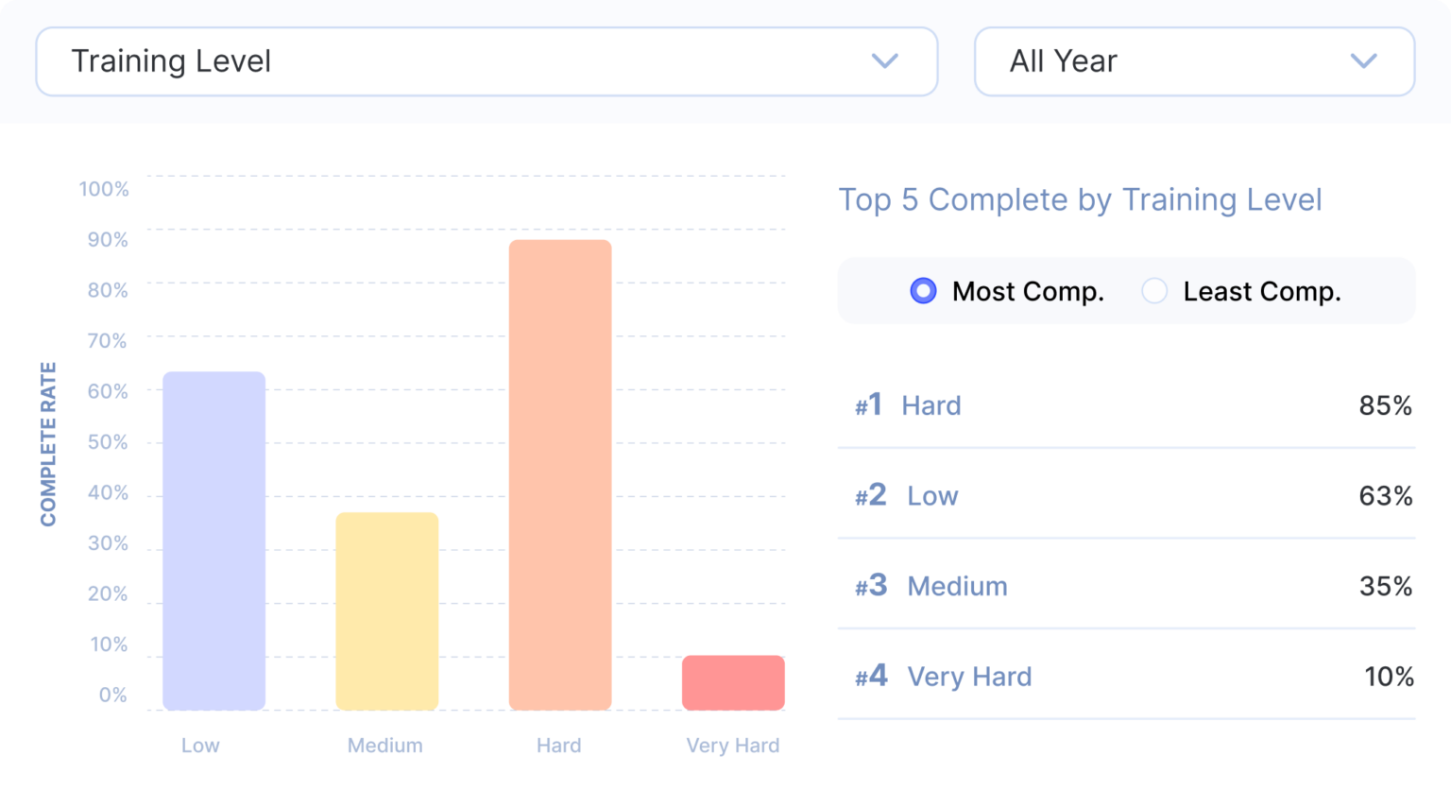Click the Very Hard red bar

click(733, 682)
